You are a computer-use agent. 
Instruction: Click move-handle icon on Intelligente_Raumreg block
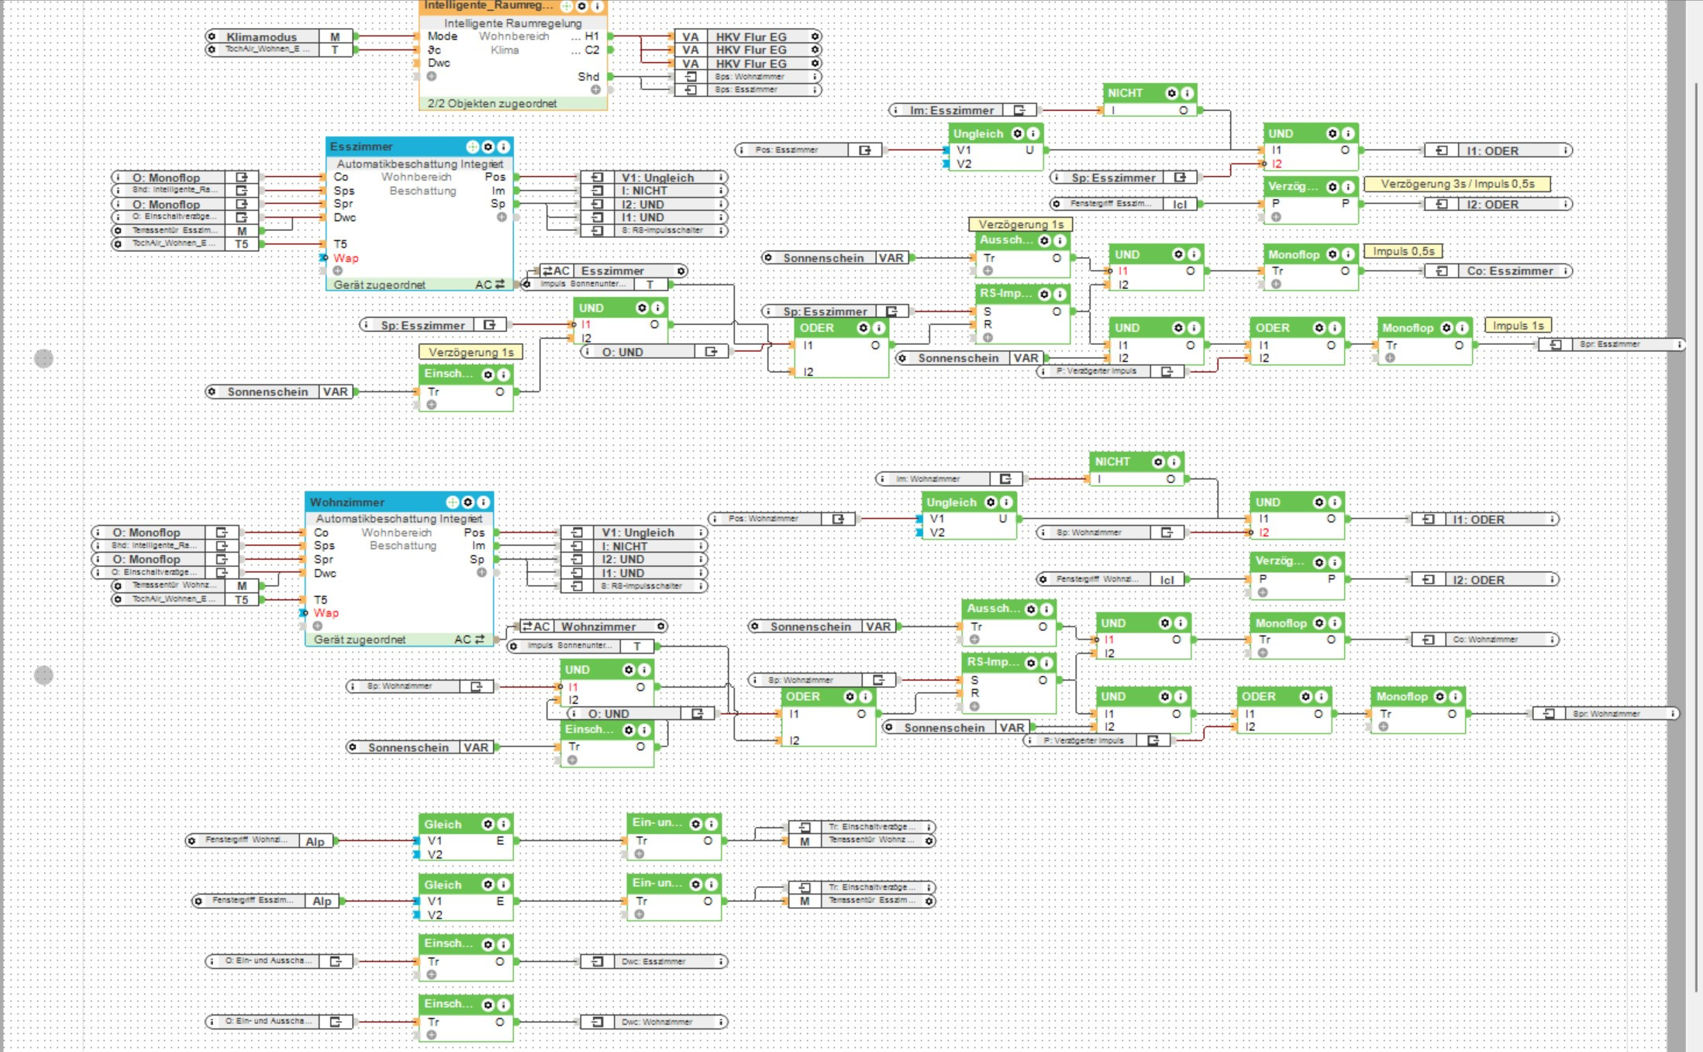567,6
